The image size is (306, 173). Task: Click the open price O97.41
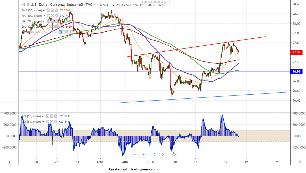(x=103, y=5)
